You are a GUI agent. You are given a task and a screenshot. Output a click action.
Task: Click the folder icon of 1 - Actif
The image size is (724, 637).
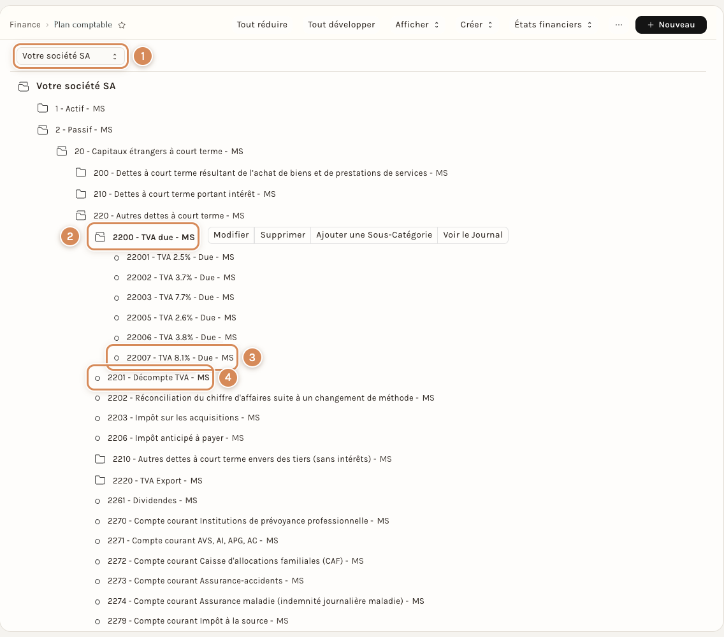coord(43,108)
